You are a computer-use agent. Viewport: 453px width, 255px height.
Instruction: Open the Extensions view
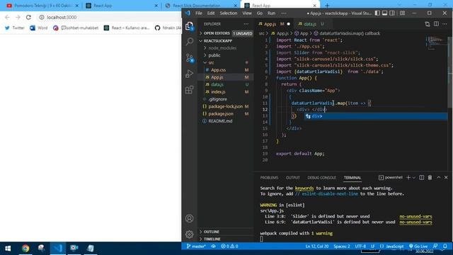tap(190, 90)
